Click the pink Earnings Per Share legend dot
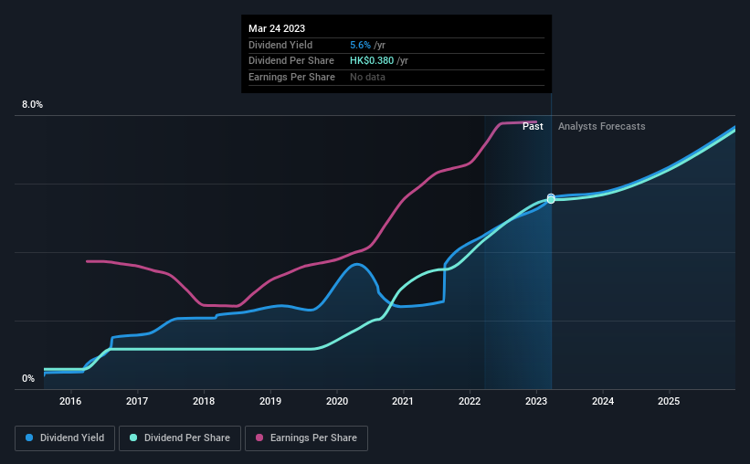The width and height of the screenshot is (750, 464). tap(259, 438)
